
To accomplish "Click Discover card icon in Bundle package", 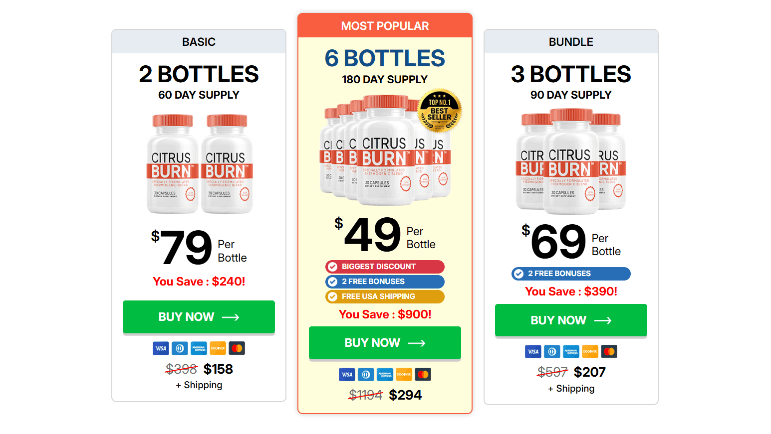I will (x=590, y=352).
